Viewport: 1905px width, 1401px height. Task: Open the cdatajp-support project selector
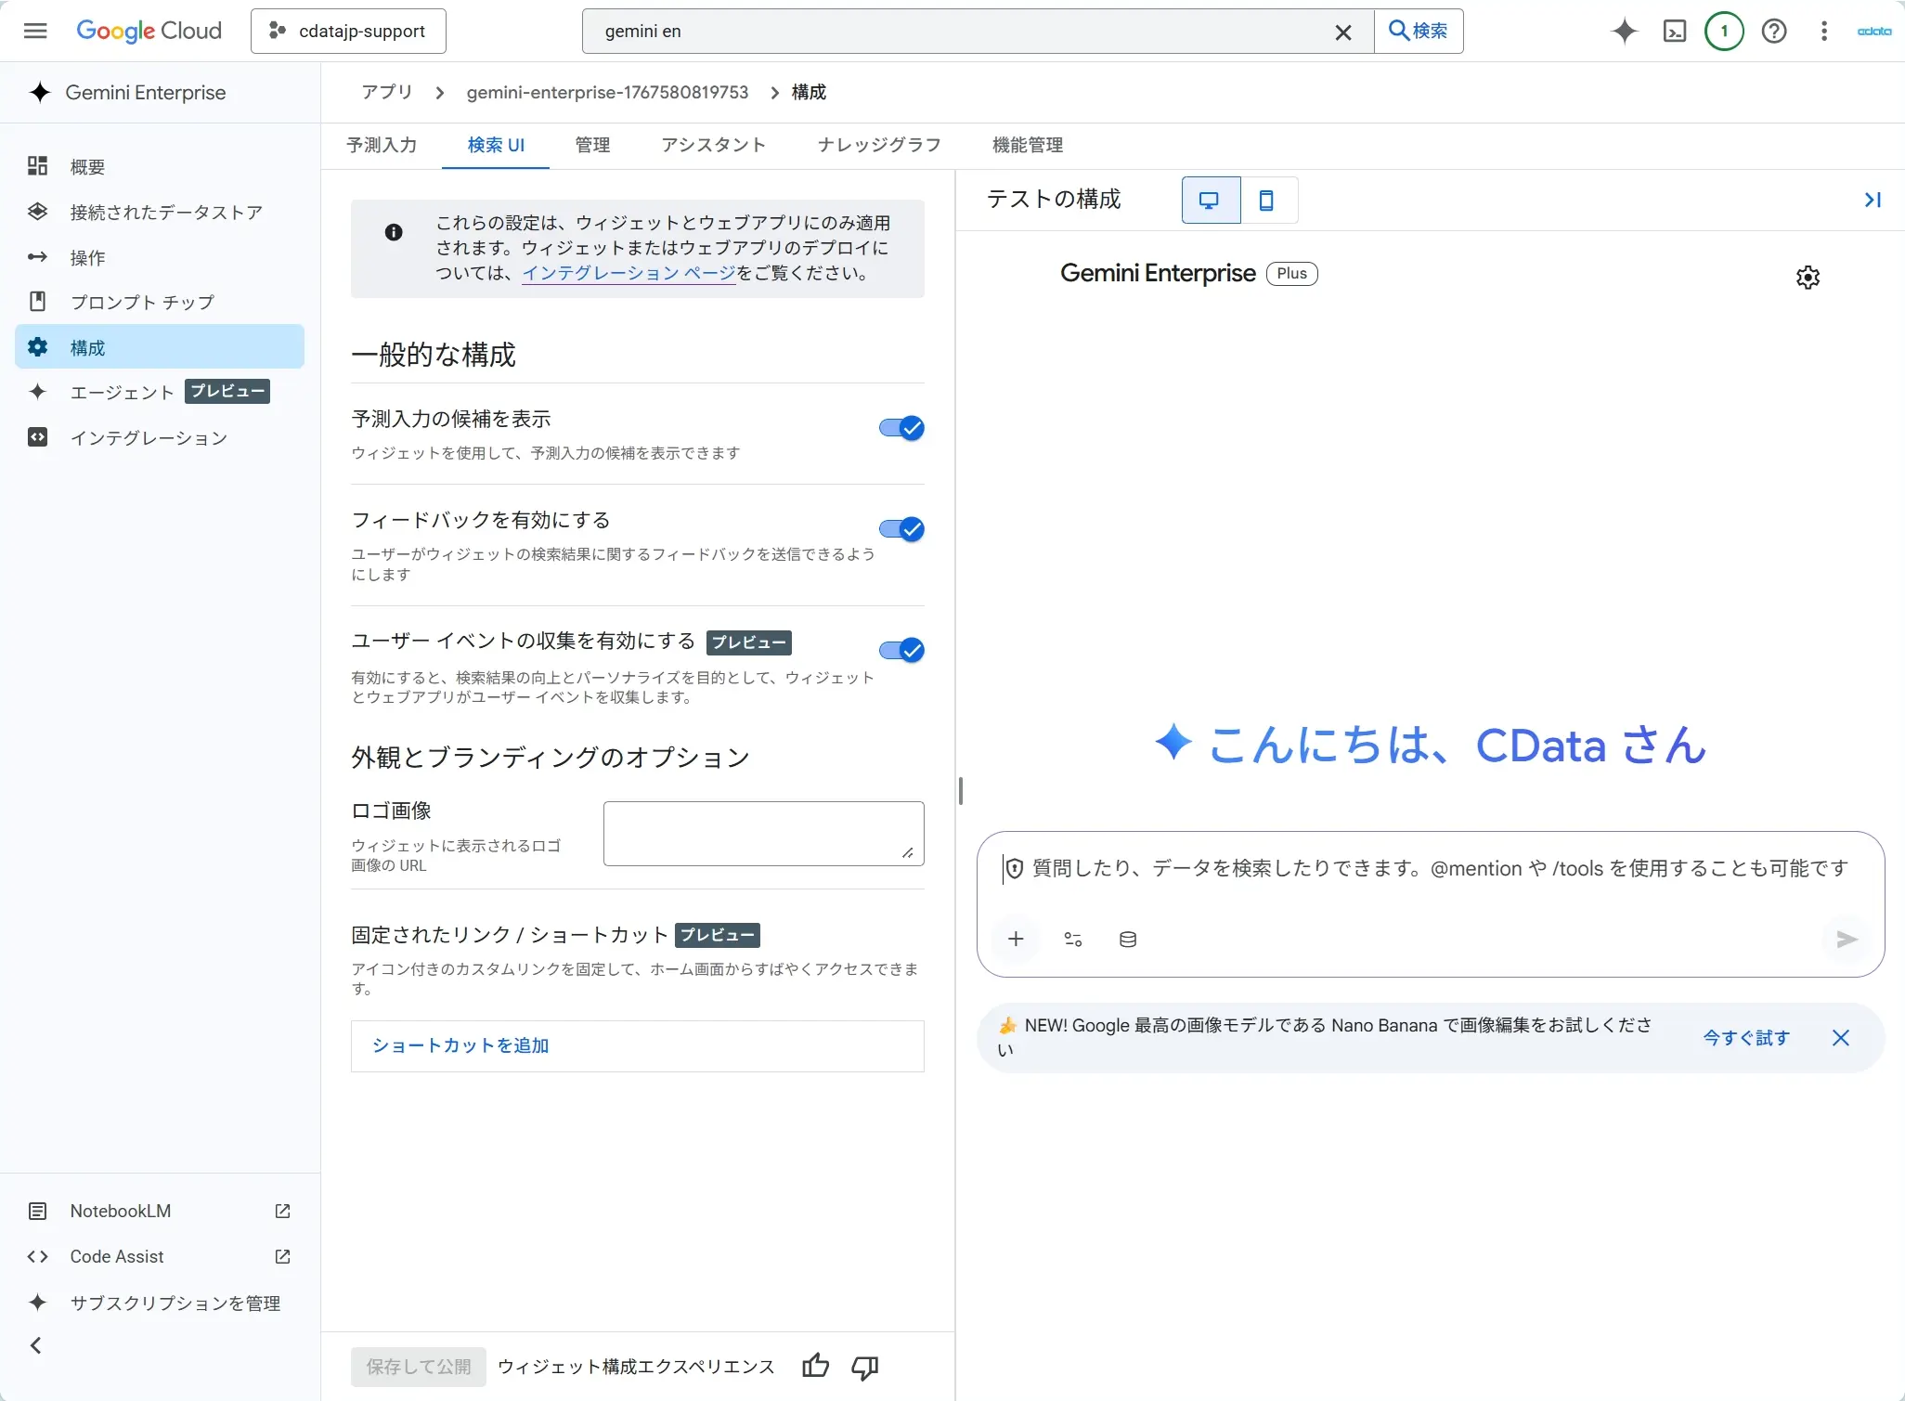(348, 32)
